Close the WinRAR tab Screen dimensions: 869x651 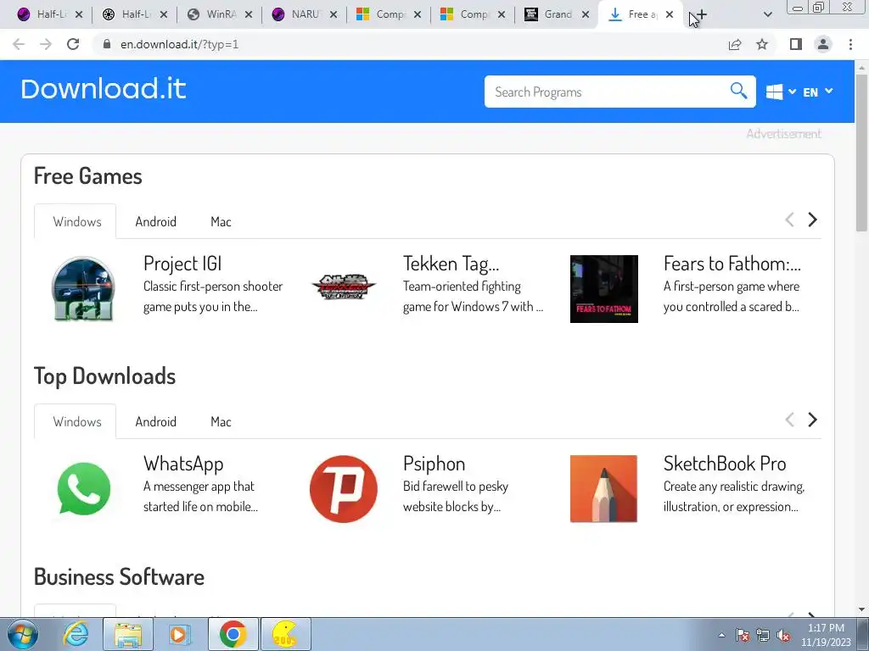click(249, 14)
